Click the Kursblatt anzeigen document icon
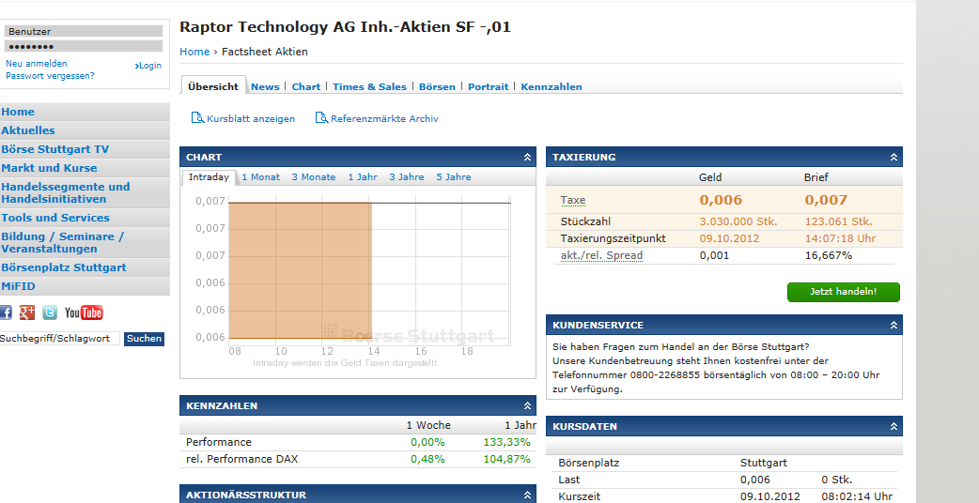 coord(197,118)
